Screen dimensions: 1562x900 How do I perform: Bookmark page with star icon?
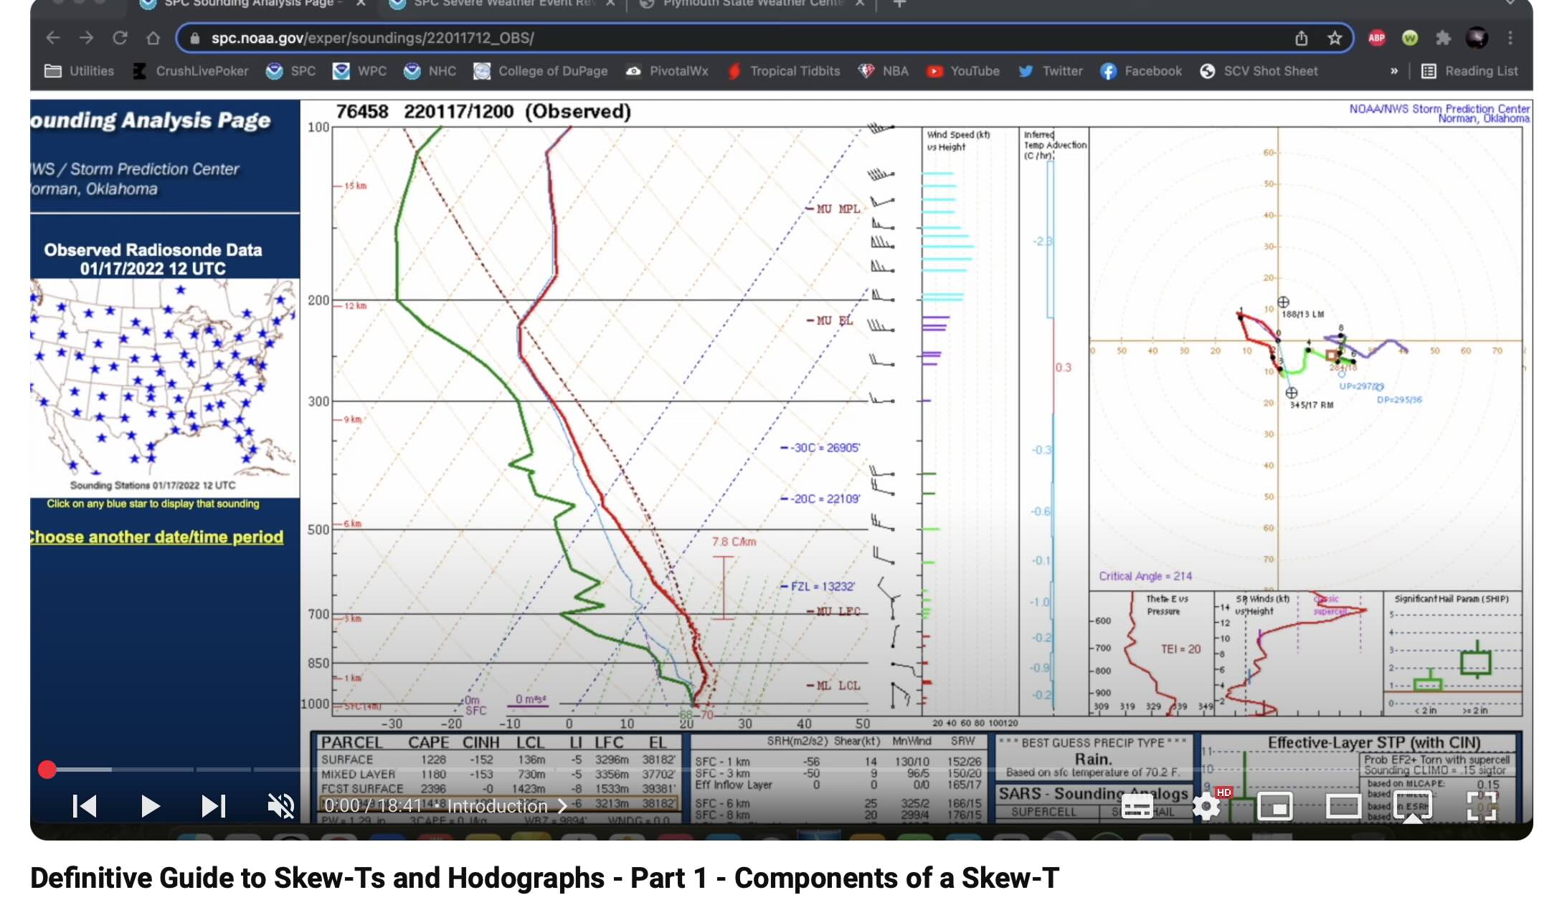tap(1334, 38)
